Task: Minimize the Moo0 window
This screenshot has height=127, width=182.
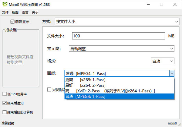Action: coord(148,5)
